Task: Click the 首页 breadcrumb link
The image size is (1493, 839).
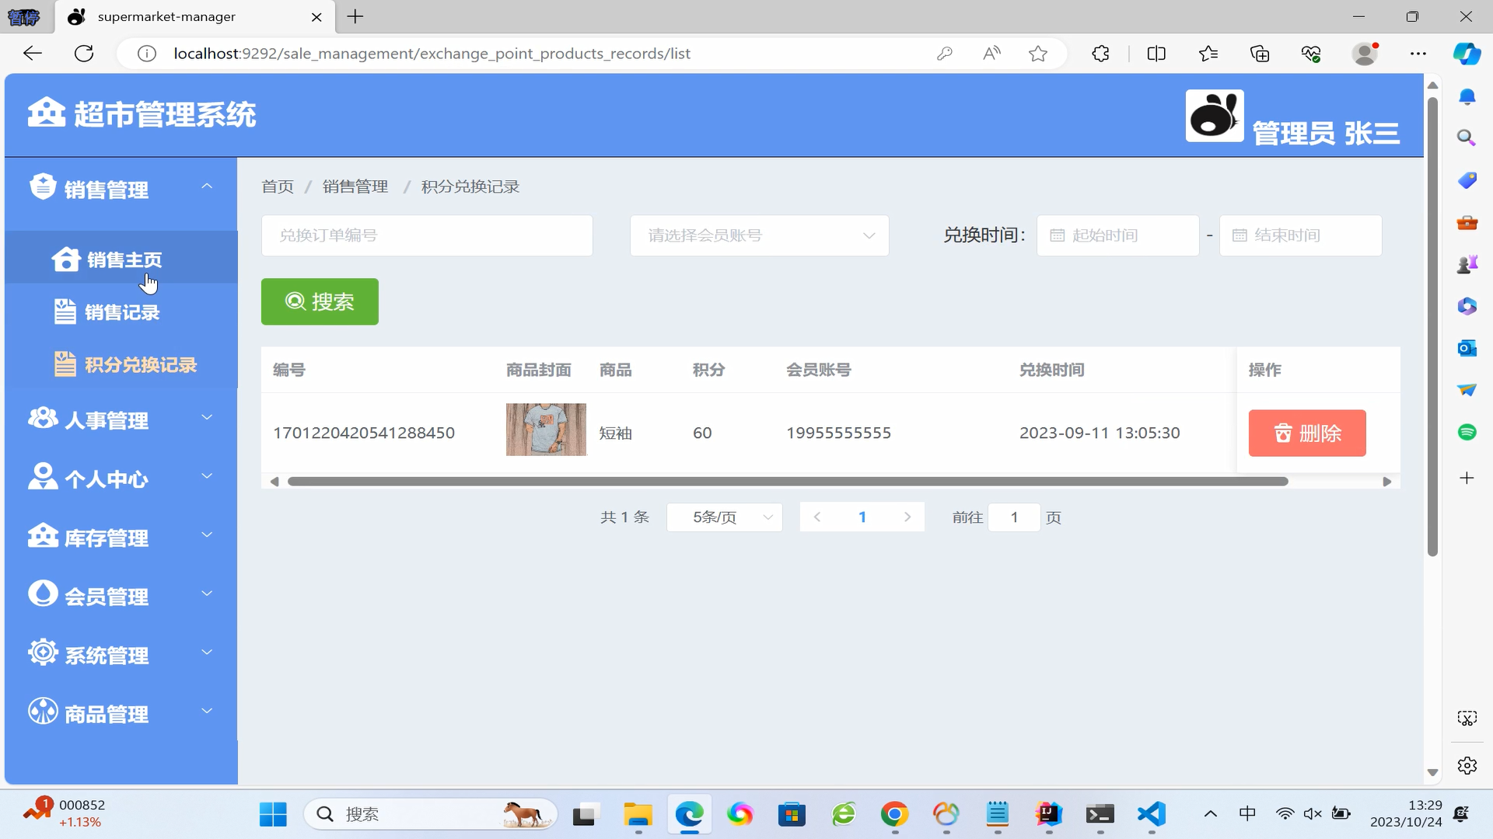Action: pyautogui.click(x=278, y=186)
